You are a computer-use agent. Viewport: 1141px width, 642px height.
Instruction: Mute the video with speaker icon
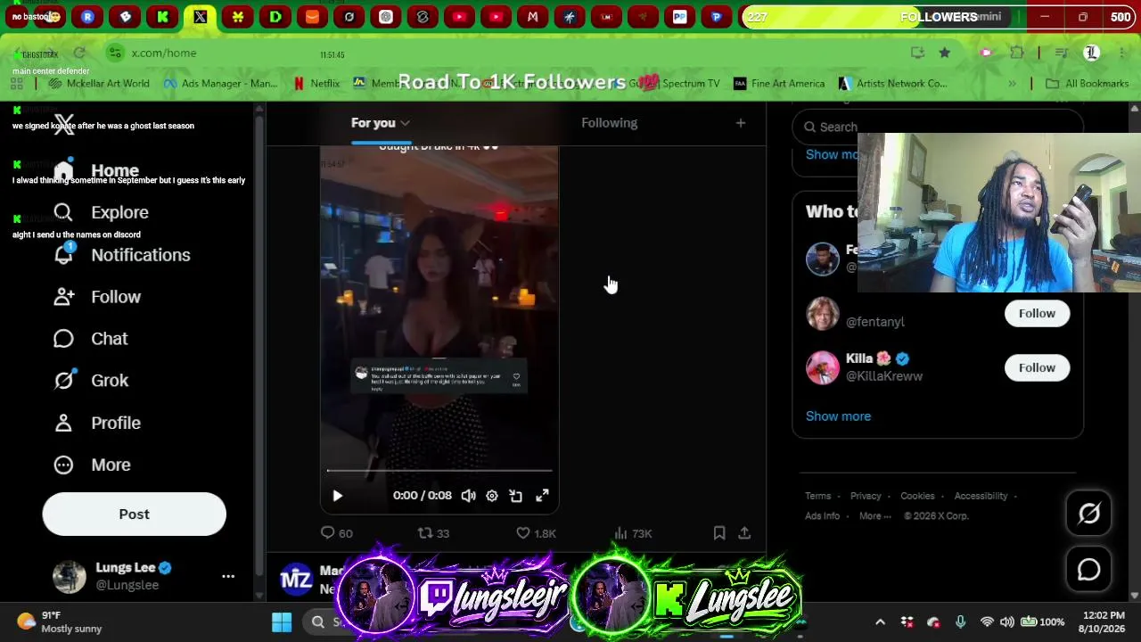point(468,496)
